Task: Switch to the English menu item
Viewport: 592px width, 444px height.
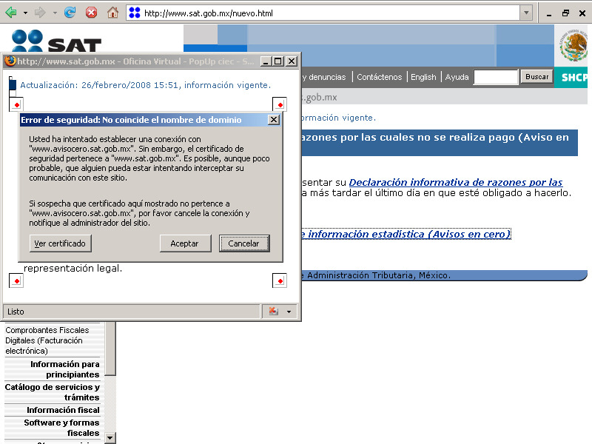Action: tap(423, 77)
